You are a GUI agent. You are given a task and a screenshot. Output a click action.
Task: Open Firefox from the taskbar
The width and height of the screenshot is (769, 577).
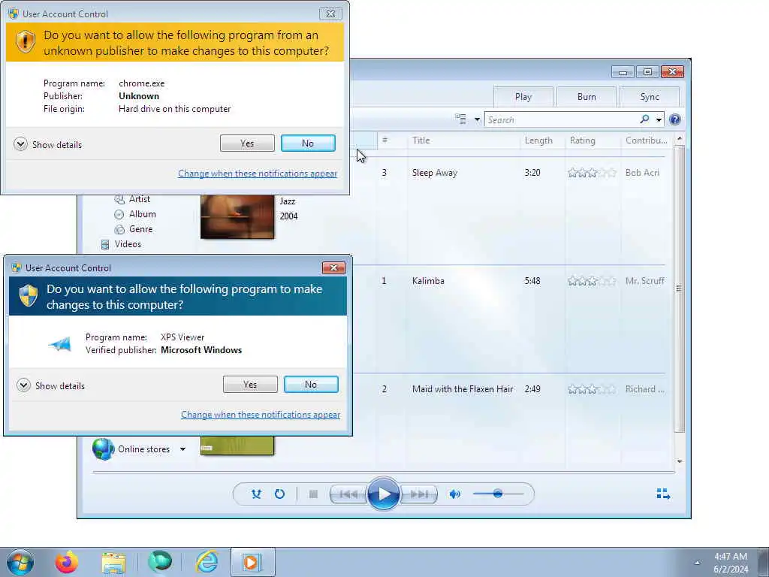(x=66, y=562)
